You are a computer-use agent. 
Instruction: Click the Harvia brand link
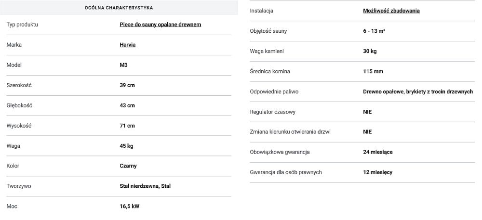(127, 45)
